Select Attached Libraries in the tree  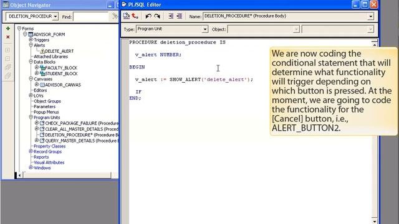[x=51, y=57]
